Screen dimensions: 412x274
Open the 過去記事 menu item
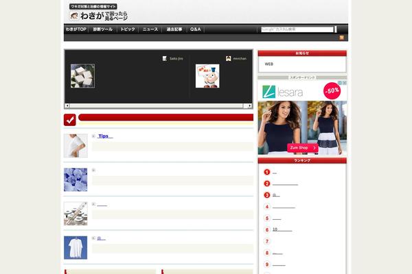click(174, 29)
